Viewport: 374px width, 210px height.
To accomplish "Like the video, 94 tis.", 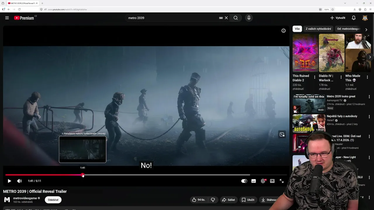I will tap(199, 200).
